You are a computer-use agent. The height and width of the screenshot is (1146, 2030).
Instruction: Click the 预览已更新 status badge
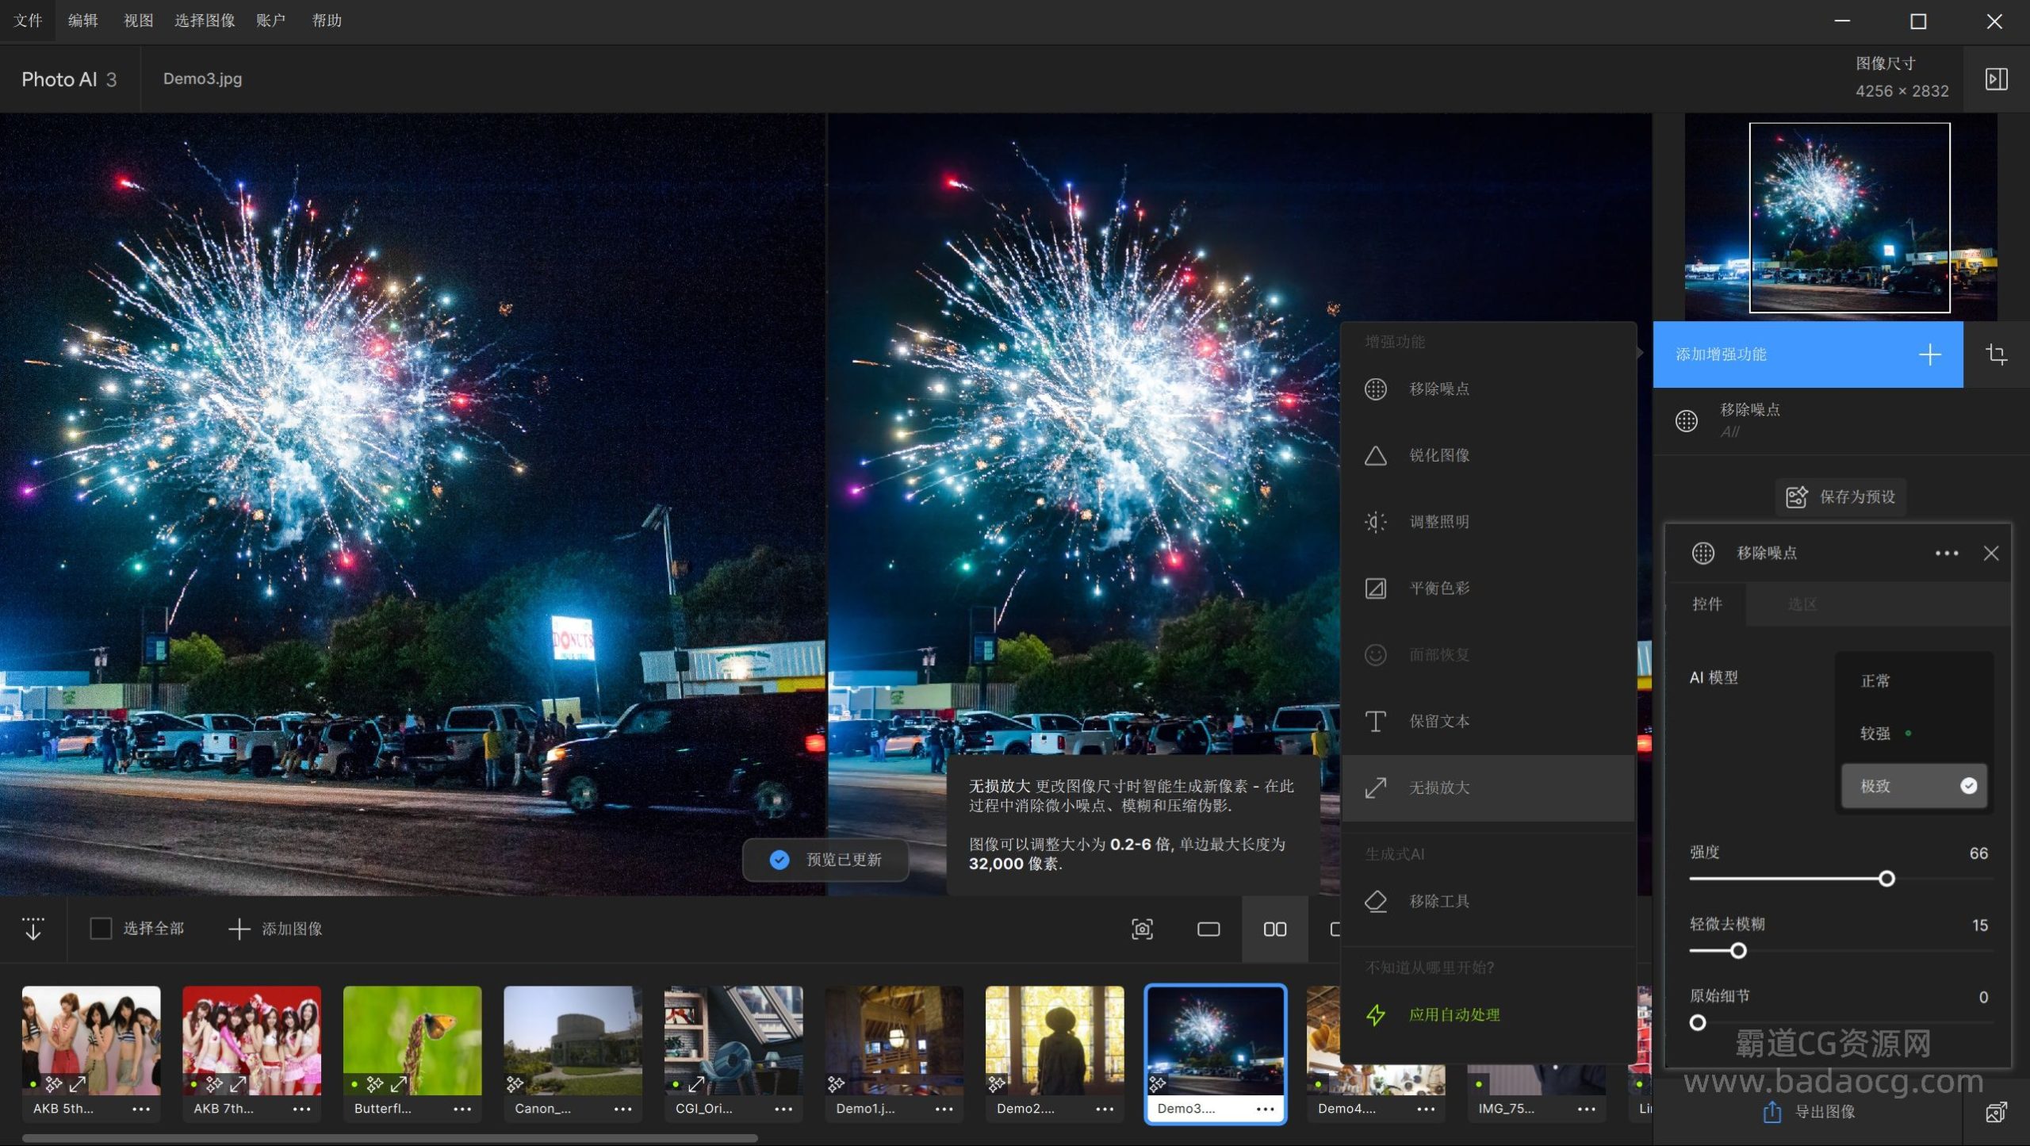pyautogui.click(x=825, y=860)
